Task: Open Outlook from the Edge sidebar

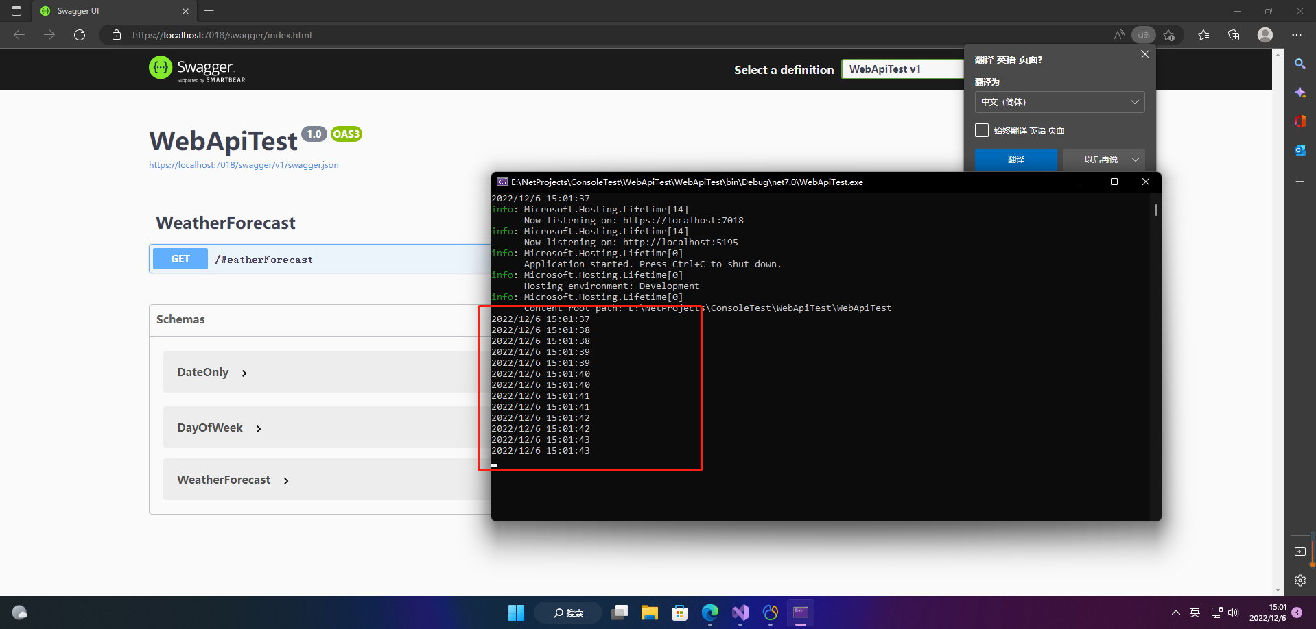Action: (x=1300, y=150)
